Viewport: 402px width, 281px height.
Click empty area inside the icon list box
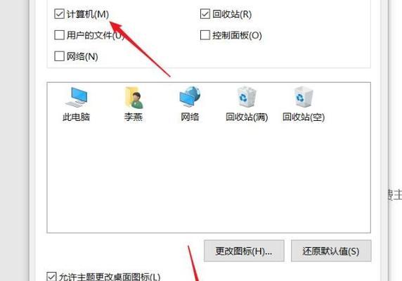tap(209, 179)
